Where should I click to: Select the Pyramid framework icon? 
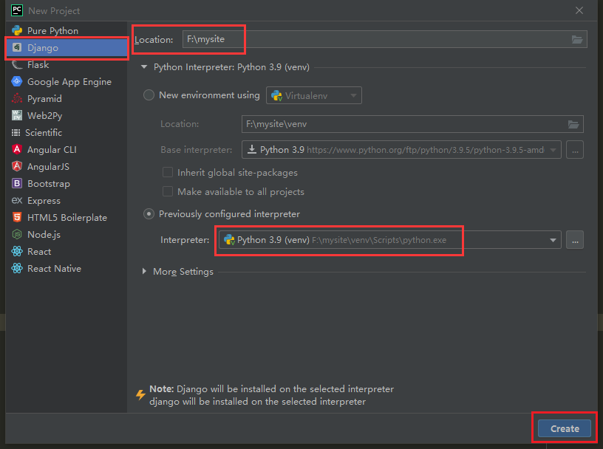tap(17, 99)
